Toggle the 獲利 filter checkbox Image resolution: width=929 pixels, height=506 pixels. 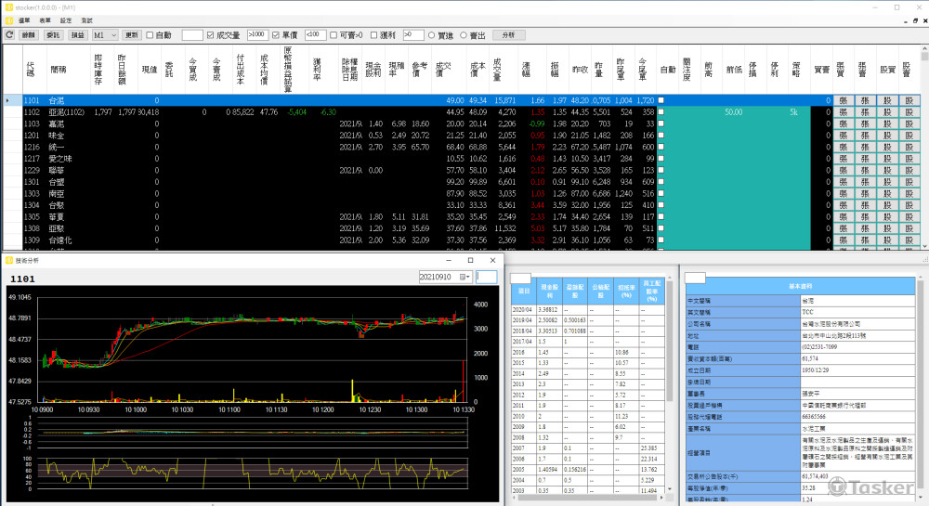375,35
